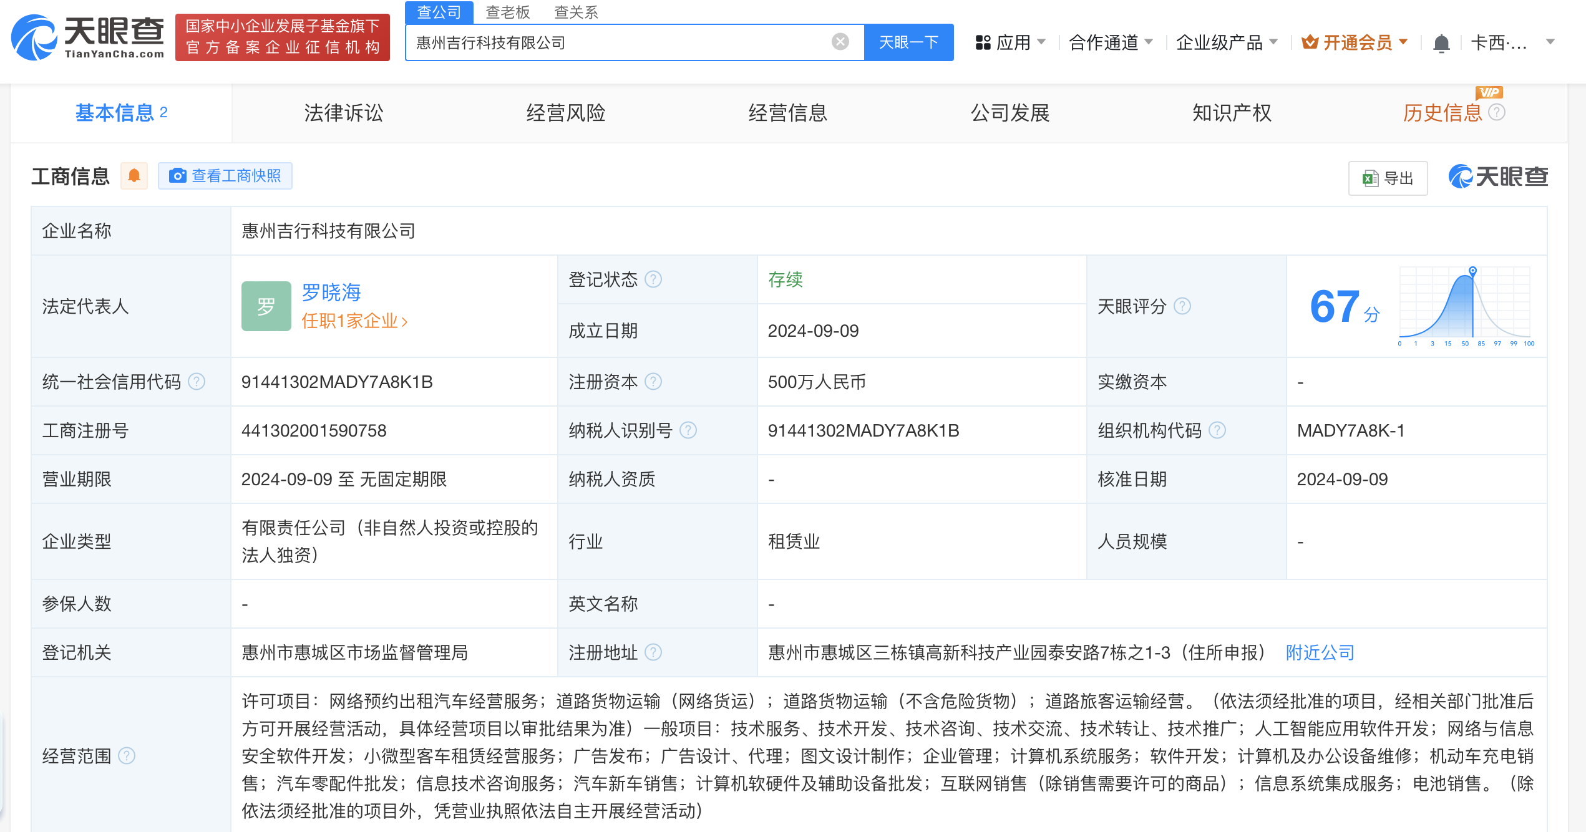Click business term 2024-09-09 至 无固定期限
The width and height of the screenshot is (1586, 832).
coord(344,479)
